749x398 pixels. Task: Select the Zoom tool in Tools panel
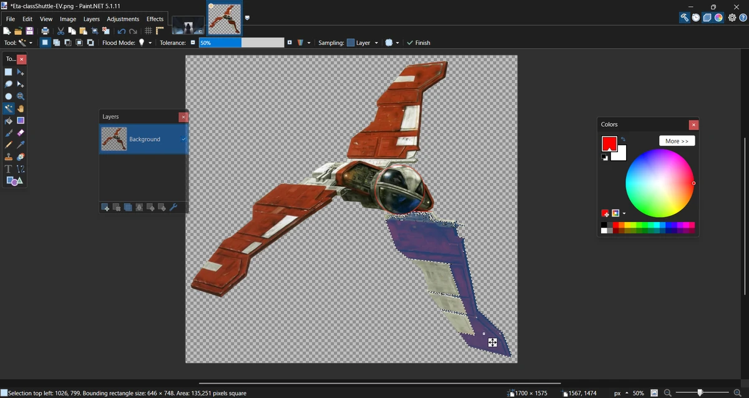[21, 97]
